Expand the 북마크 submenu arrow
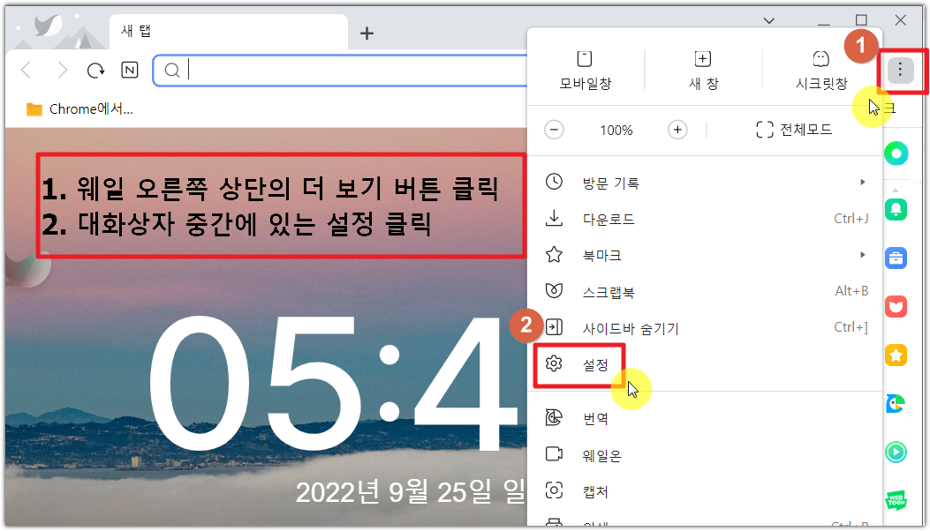The image size is (930, 531). [x=863, y=255]
